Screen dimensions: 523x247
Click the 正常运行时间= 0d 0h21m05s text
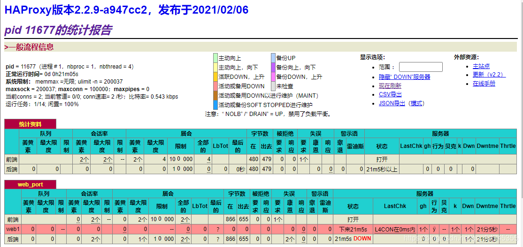pos(42,74)
